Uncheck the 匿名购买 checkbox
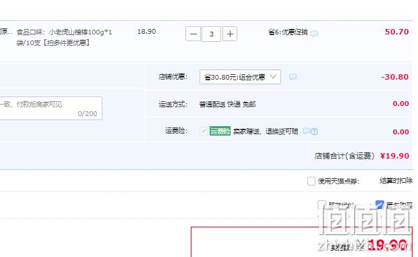418x257 pixels. point(380,205)
